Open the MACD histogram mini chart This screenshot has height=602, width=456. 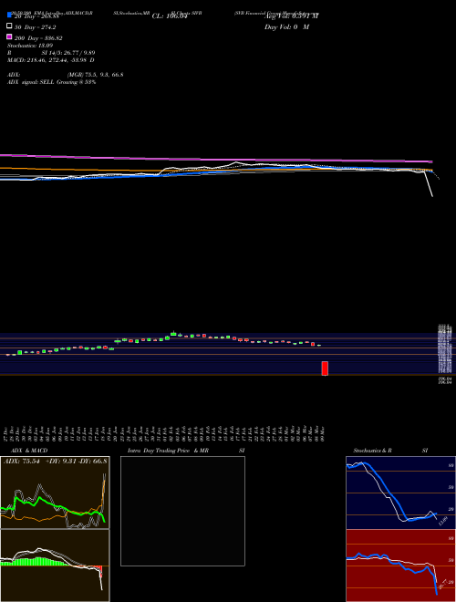[55, 566]
